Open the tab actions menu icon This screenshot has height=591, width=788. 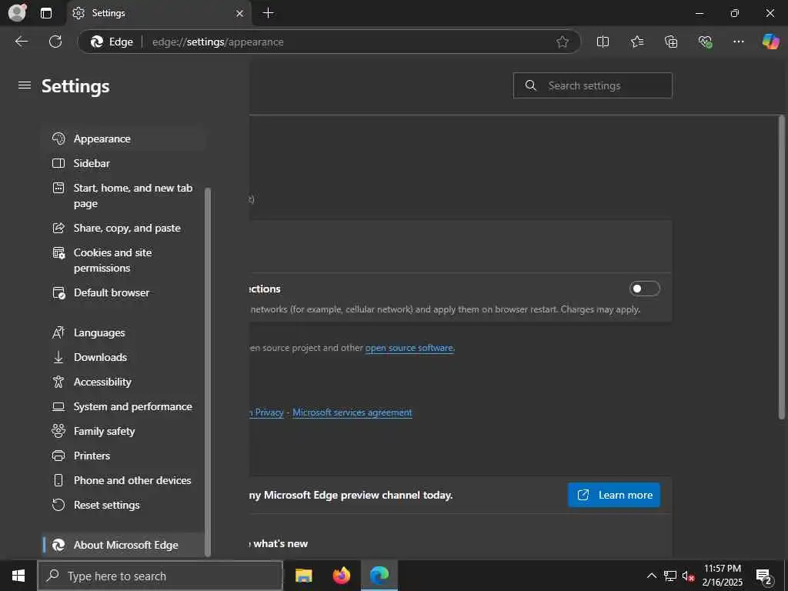45,13
